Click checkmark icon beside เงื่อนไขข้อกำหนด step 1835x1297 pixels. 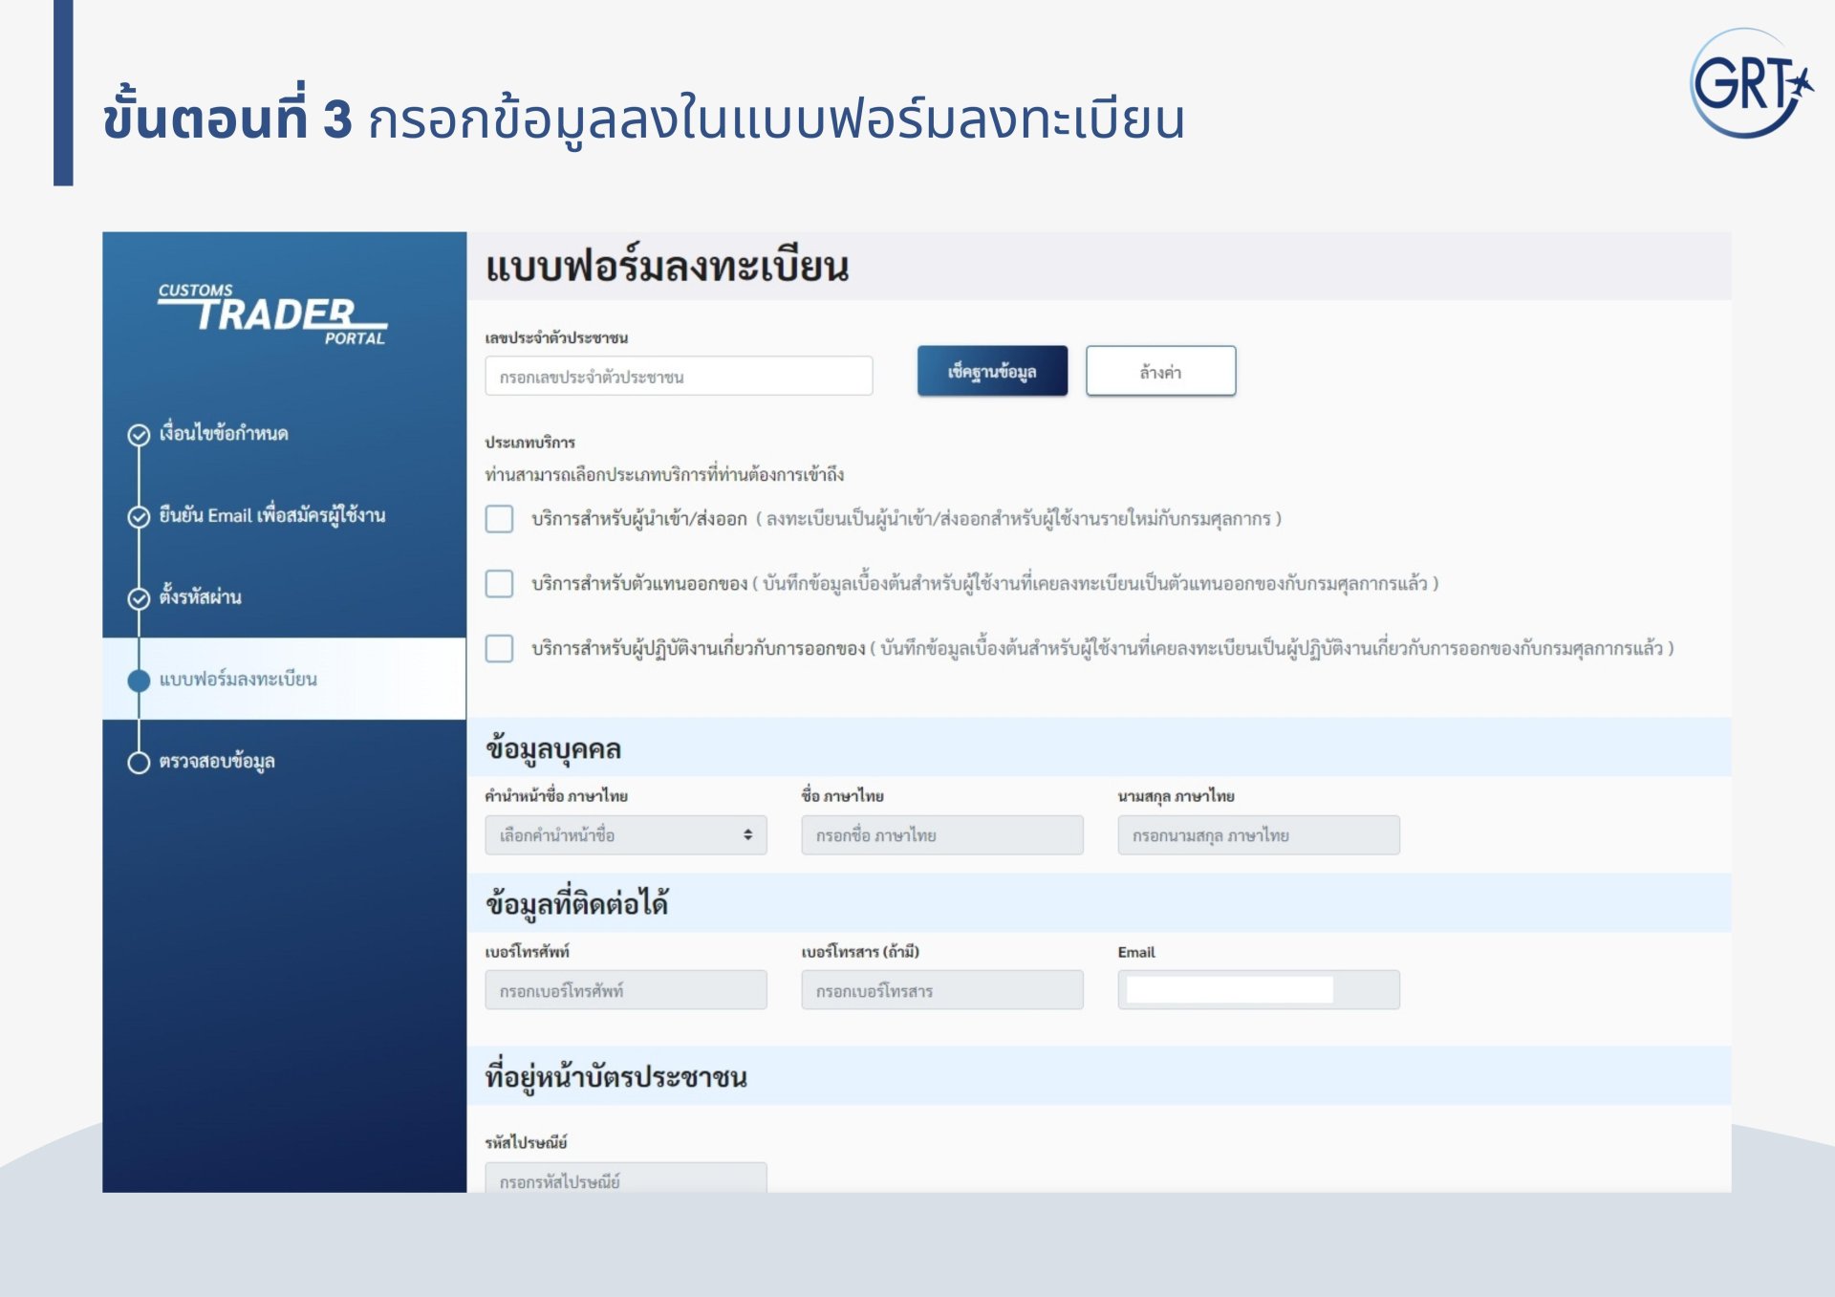pyautogui.click(x=139, y=435)
